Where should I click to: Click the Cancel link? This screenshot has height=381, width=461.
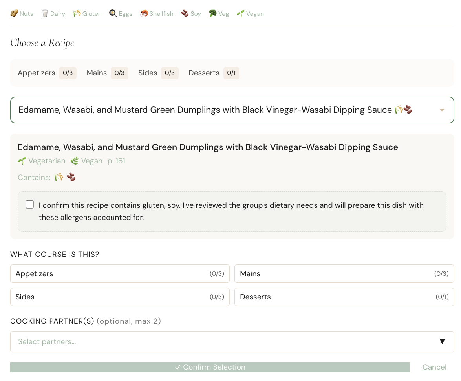(434, 367)
